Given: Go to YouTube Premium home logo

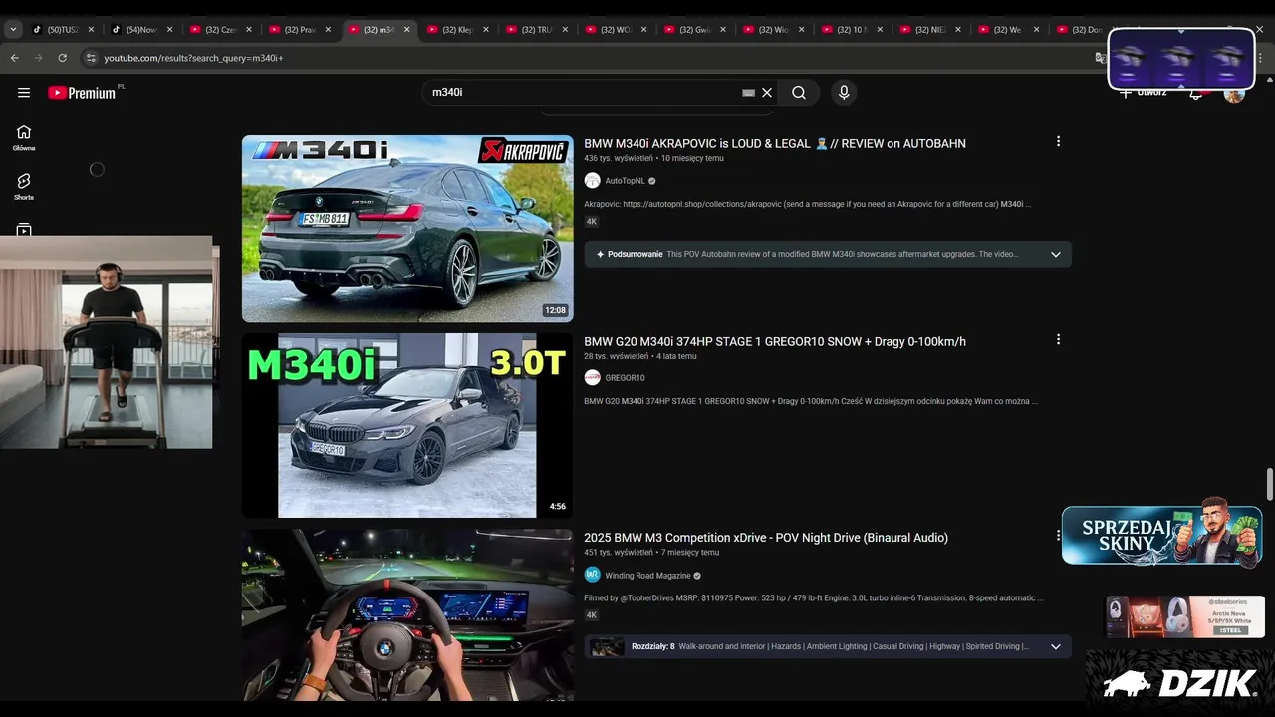Looking at the screenshot, I should [x=82, y=93].
